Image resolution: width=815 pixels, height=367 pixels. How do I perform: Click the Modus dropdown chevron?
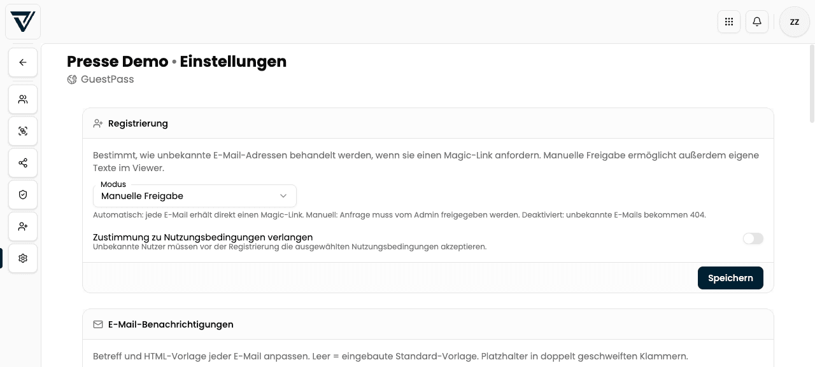pyautogui.click(x=283, y=196)
